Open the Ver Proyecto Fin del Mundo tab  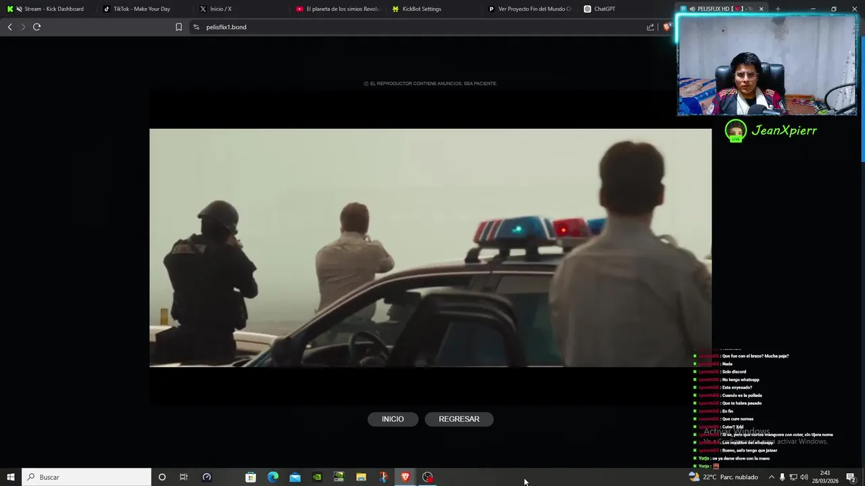[x=530, y=9]
